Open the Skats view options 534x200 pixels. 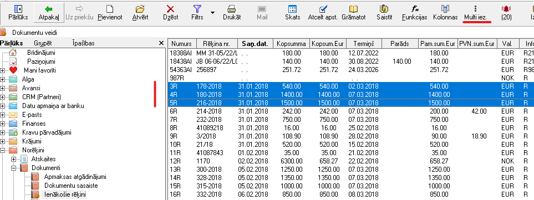[293, 12]
